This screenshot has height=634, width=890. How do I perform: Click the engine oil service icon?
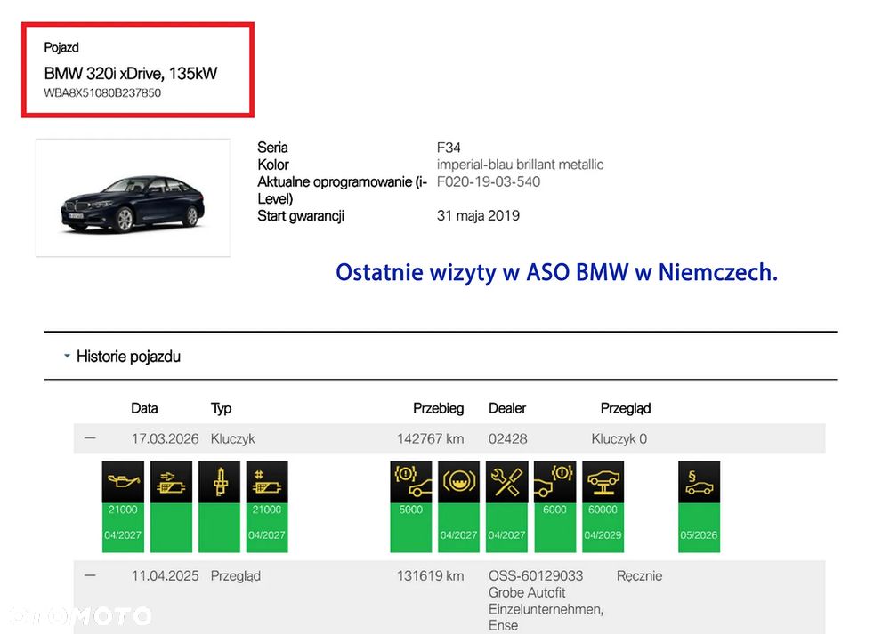(x=123, y=482)
